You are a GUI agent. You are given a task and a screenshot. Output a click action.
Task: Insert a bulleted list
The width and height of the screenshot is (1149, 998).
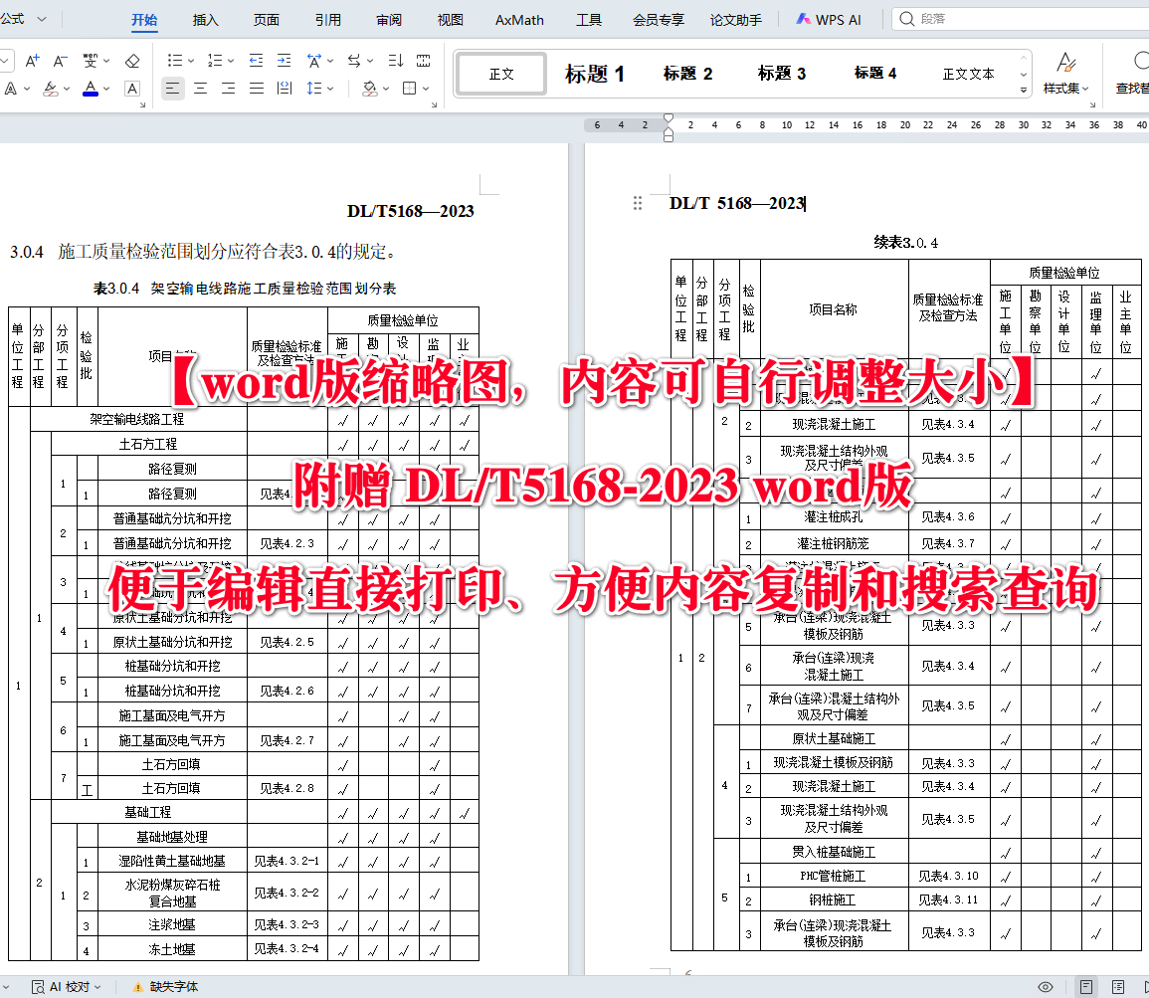pos(174,61)
